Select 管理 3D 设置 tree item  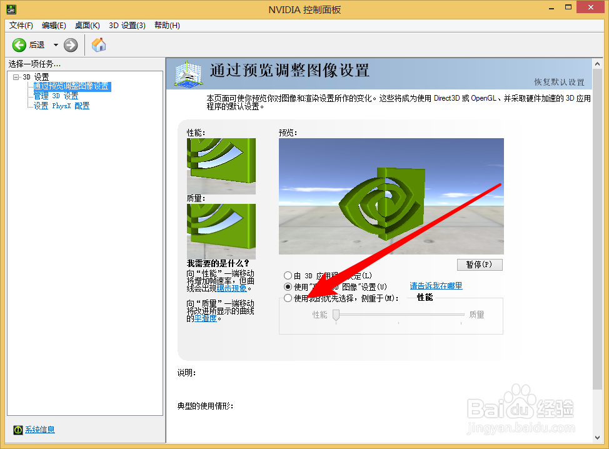coord(56,96)
